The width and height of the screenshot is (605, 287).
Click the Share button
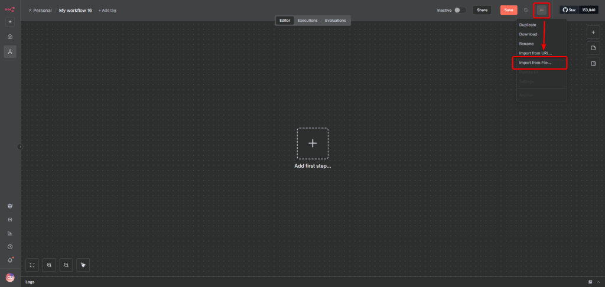coord(482,10)
